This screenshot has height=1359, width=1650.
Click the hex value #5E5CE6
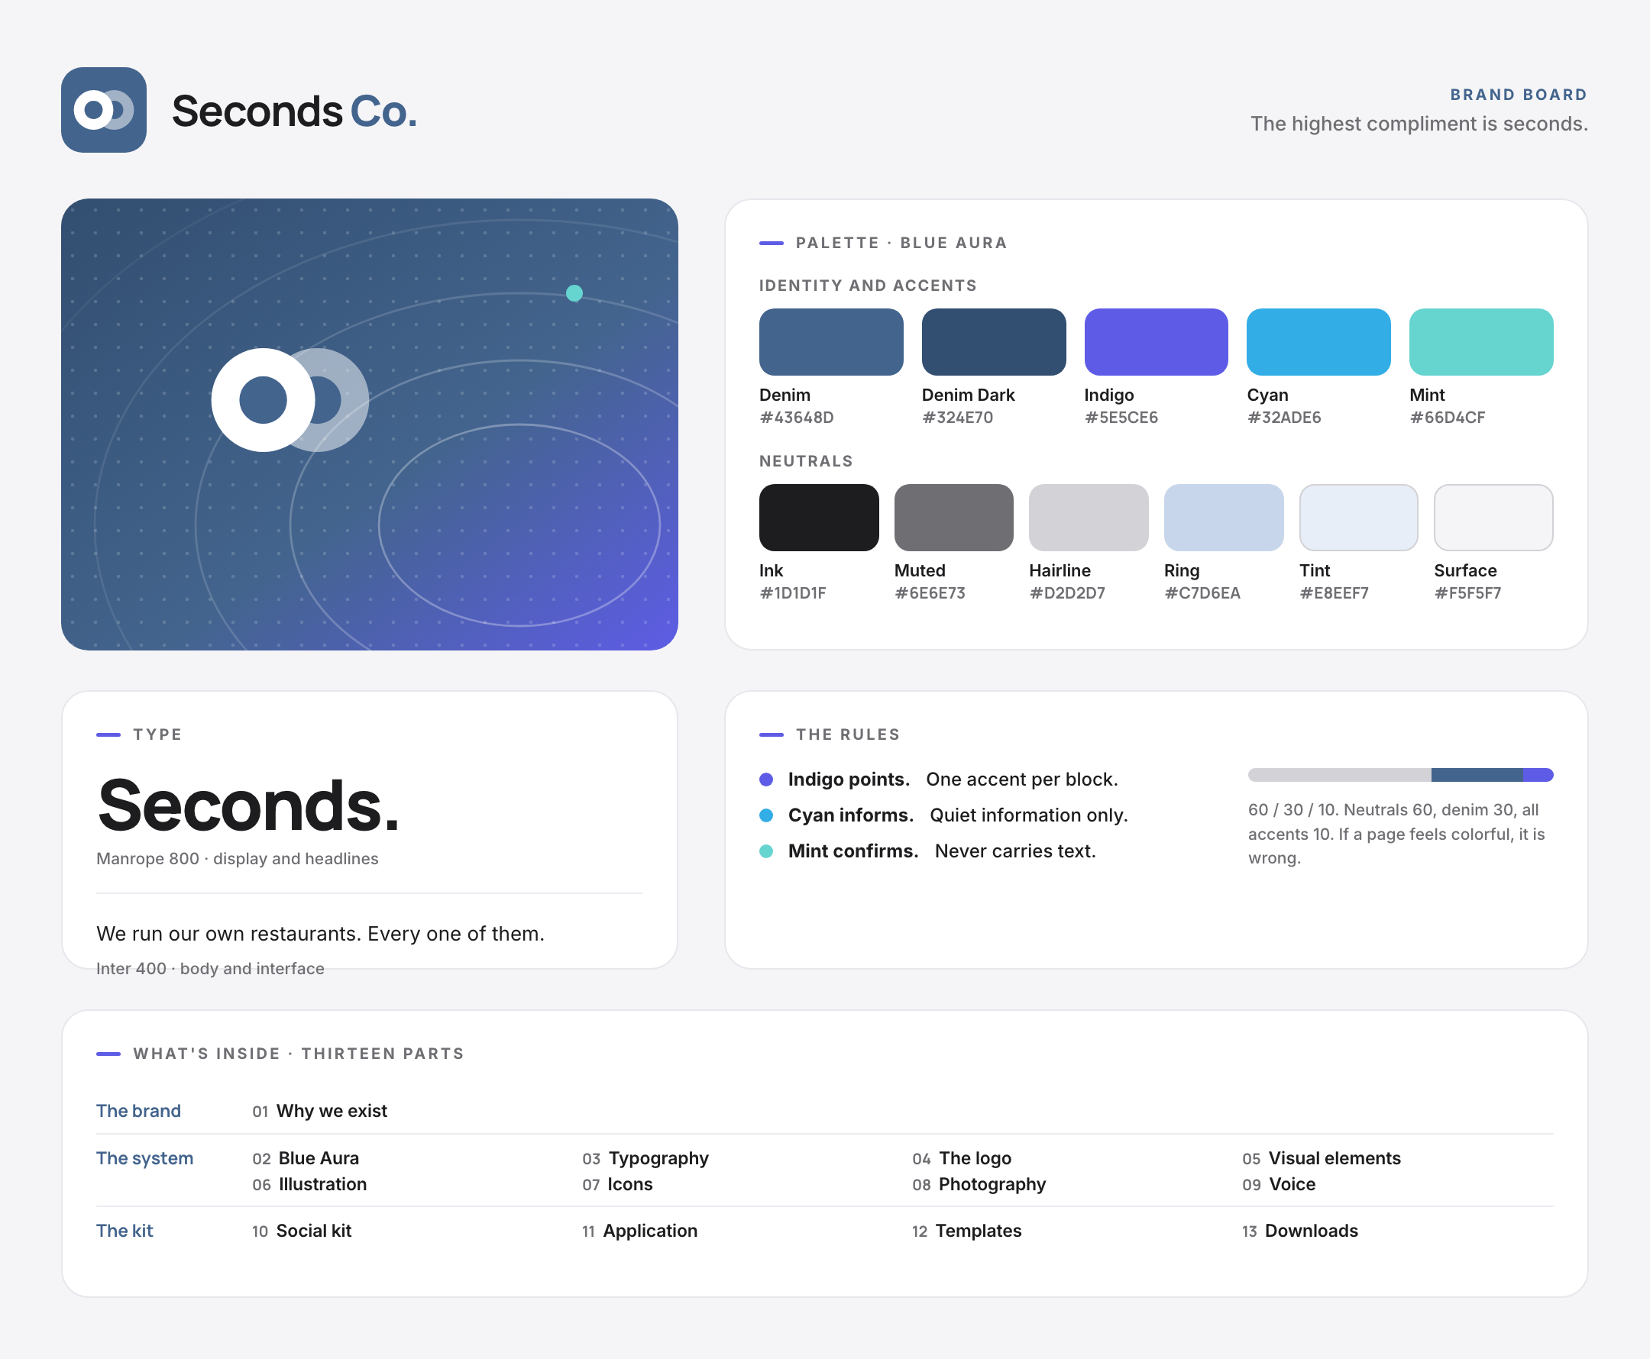tap(1121, 418)
